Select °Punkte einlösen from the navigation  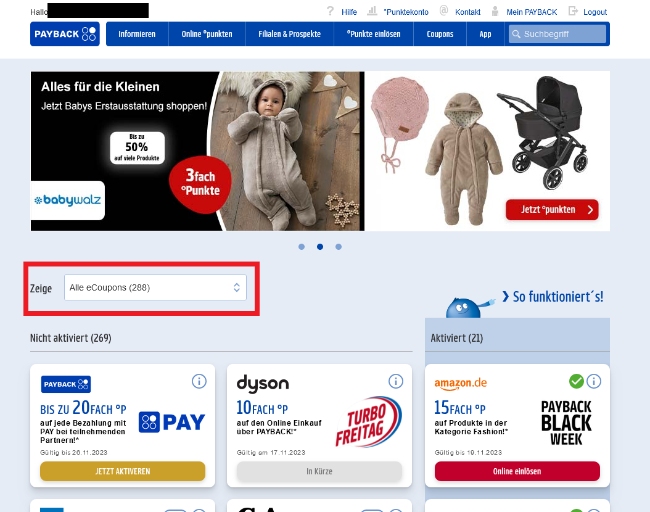coord(373,34)
